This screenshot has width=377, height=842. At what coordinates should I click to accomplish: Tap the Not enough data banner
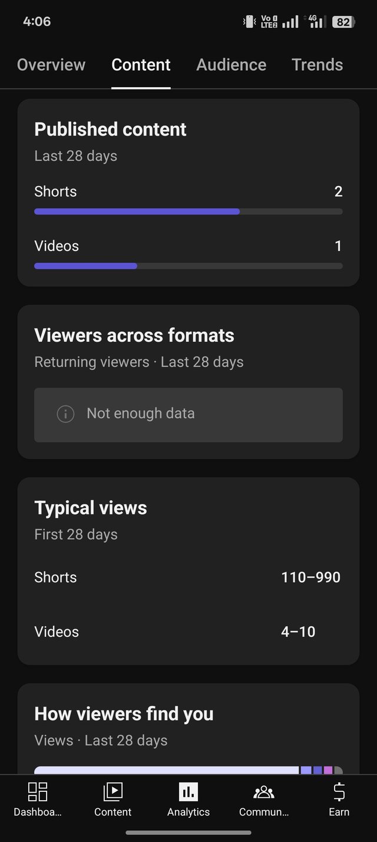click(188, 414)
